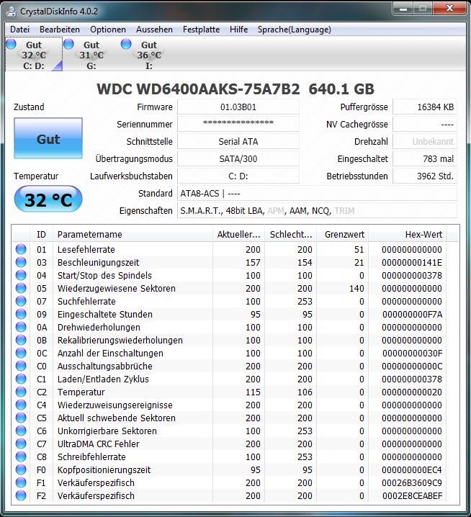Open the Bearbeiten menu

point(60,30)
